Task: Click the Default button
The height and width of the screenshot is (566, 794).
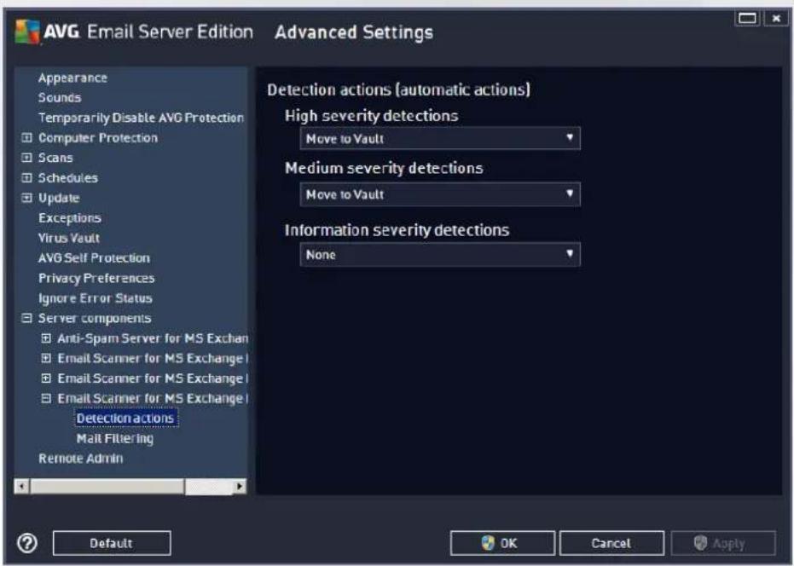Action: click(x=112, y=543)
